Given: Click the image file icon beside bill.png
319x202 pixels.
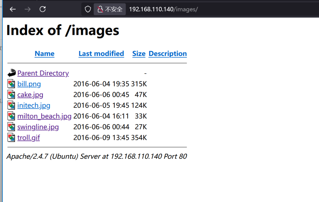Looking at the screenshot, I should 12,84.
